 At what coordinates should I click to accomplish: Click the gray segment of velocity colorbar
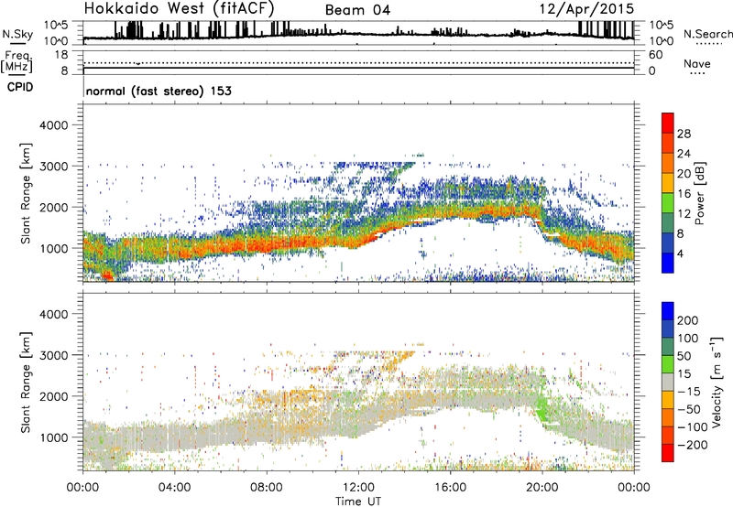point(668,382)
